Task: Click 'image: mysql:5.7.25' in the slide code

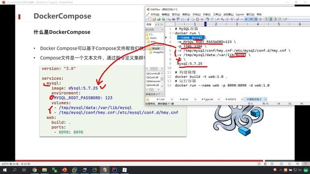Action: (75, 88)
